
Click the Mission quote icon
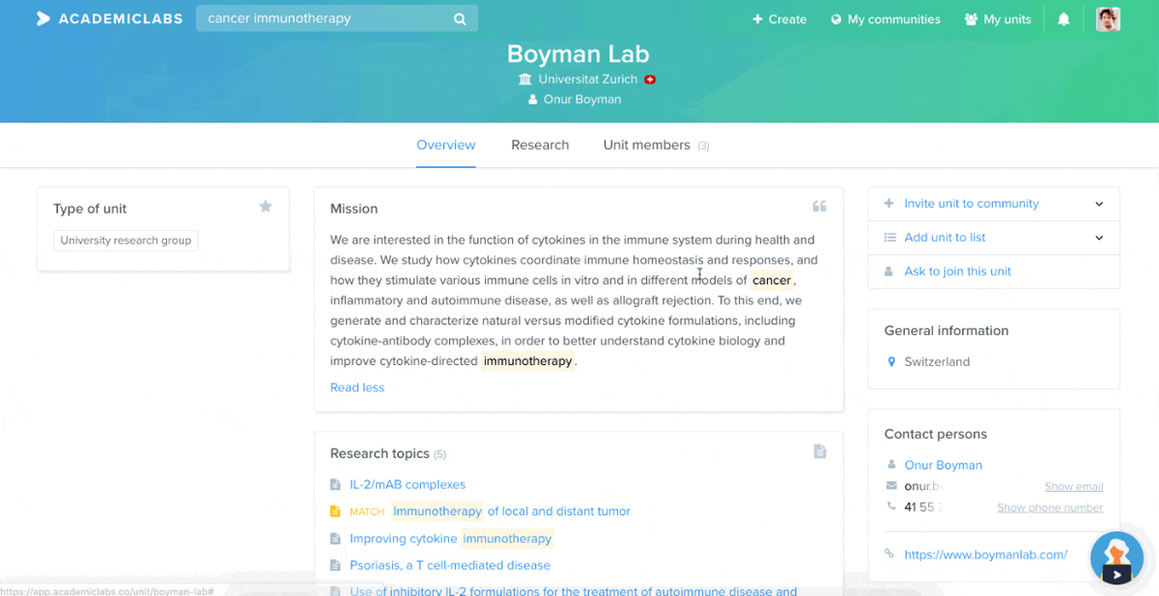pyautogui.click(x=819, y=207)
